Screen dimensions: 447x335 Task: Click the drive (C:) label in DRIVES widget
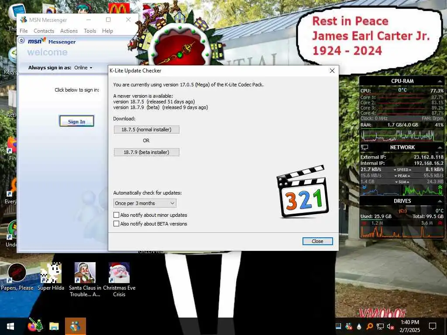402,211
